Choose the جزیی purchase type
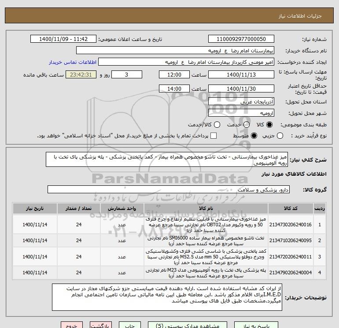The height and width of the screenshot is (328, 339). click(280, 136)
